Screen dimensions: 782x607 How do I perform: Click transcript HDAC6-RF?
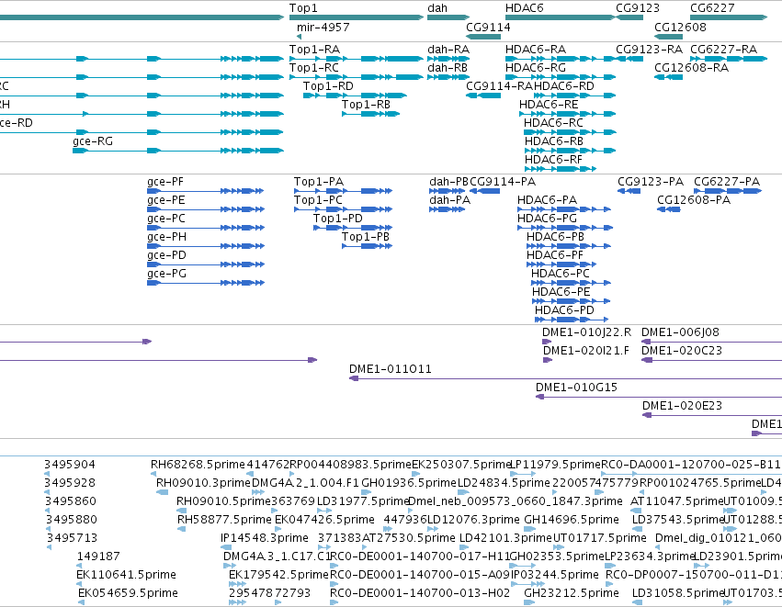[561, 169]
